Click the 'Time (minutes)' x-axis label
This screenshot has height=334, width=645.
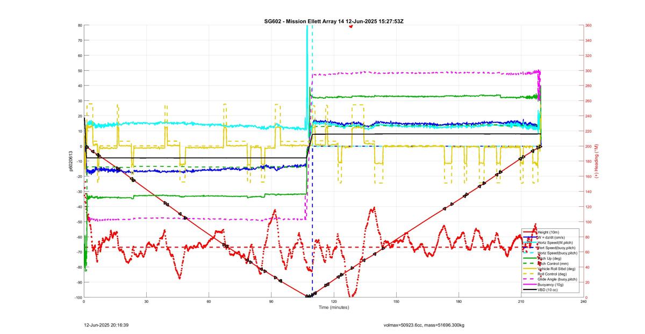(334, 308)
